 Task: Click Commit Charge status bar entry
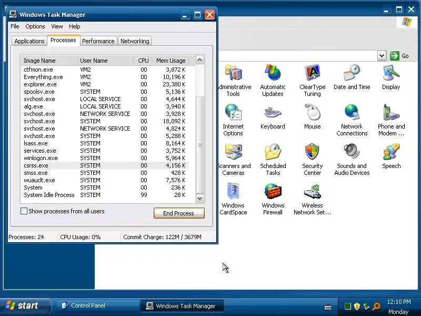point(162,237)
